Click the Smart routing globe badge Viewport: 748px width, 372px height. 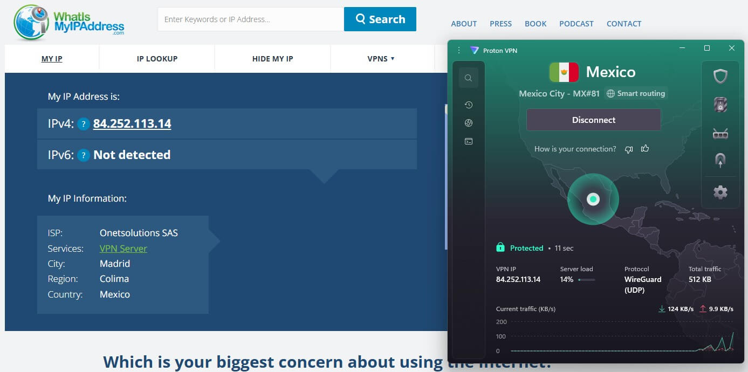tap(635, 93)
